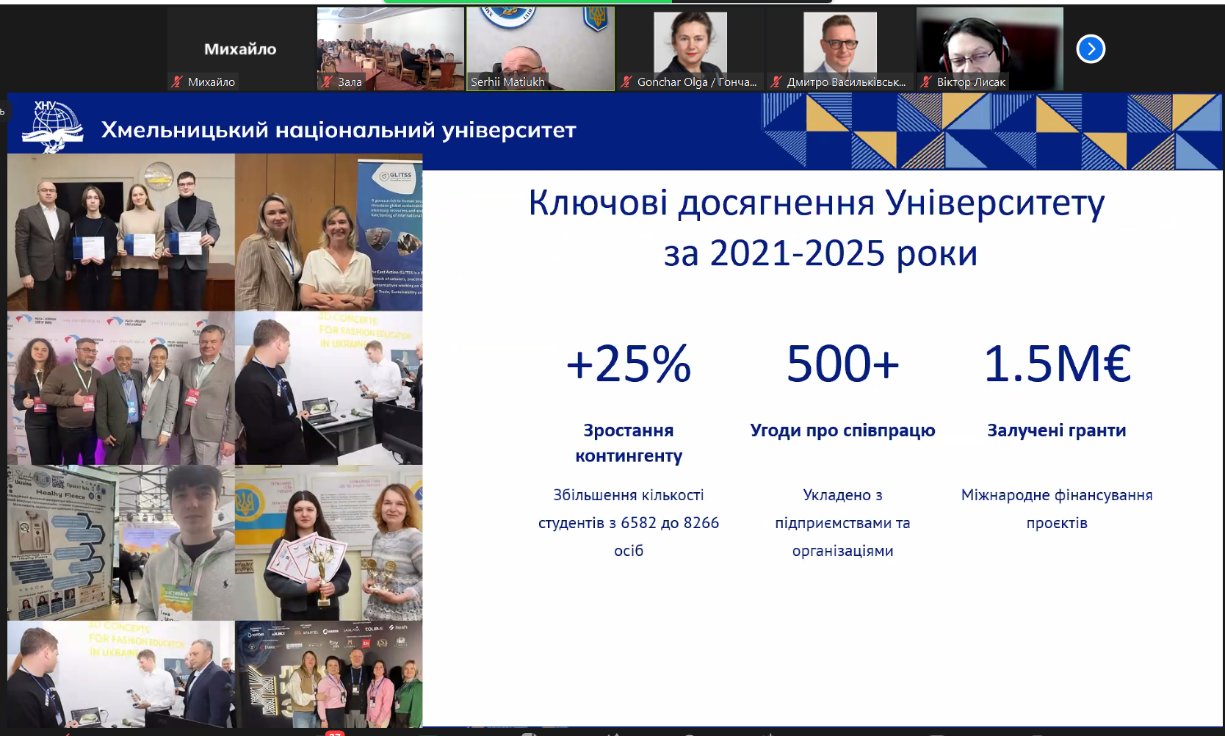Screen dimensions: 1225x736
Task: Click the ХНУ globe logo in slide header
Action: pyautogui.click(x=52, y=127)
